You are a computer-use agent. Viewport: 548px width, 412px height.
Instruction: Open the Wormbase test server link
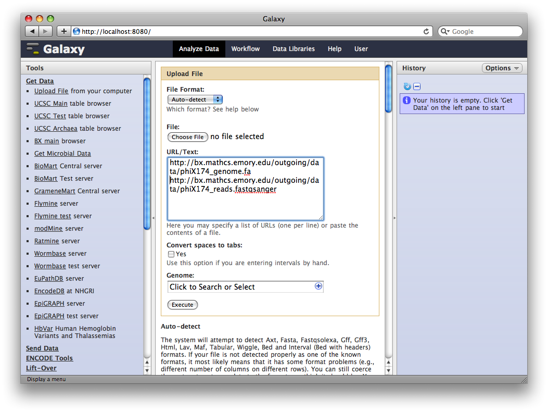[x=50, y=266]
